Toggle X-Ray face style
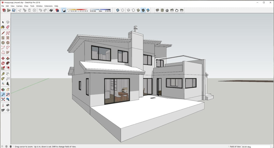The image size is (274, 148). [118, 10]
